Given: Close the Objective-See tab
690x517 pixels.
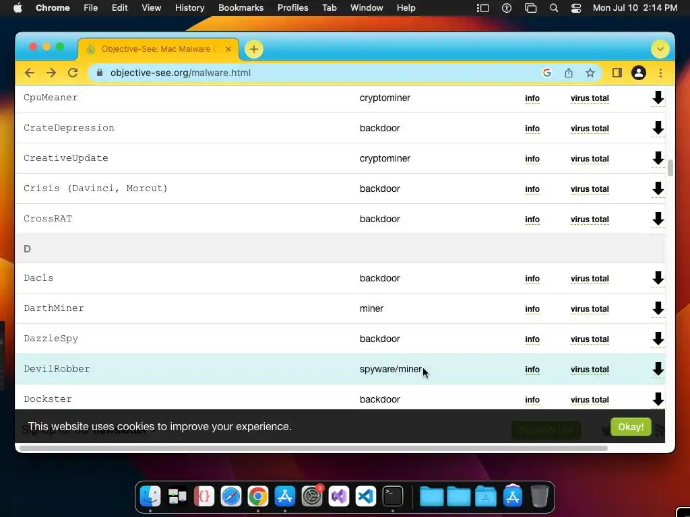Looking at the screenshot, I should [228, 48].
